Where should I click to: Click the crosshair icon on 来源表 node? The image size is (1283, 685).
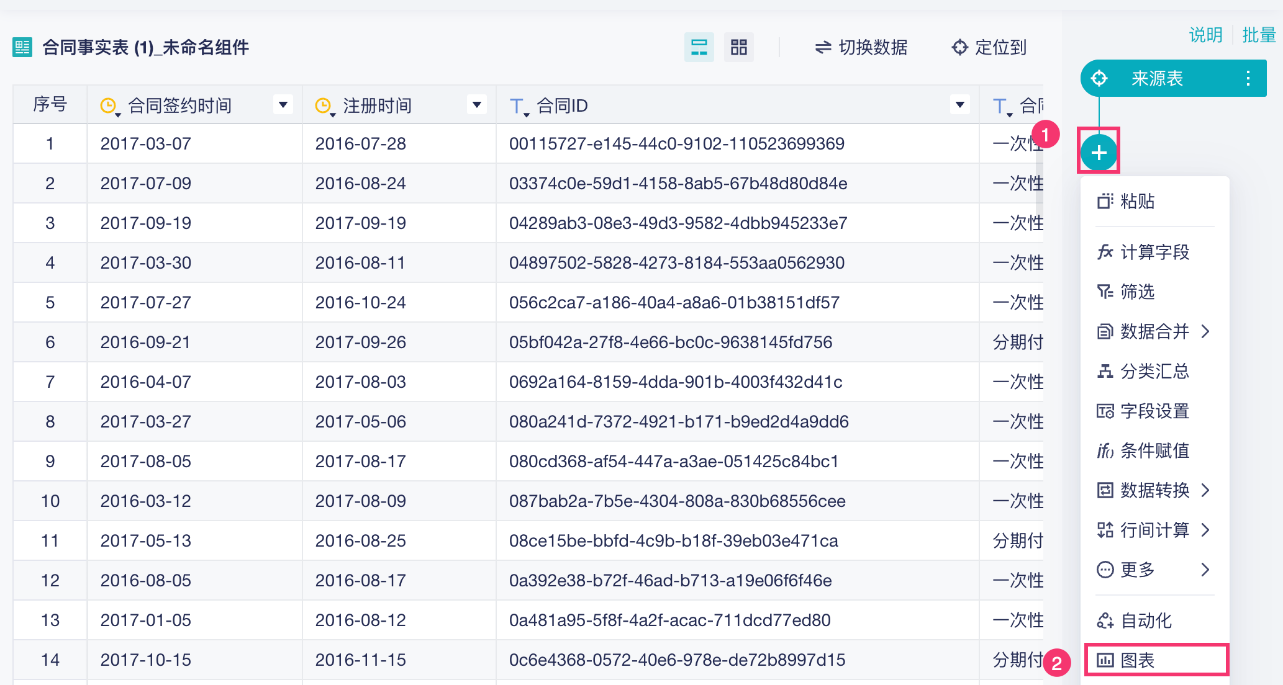tap(1099, 78)
